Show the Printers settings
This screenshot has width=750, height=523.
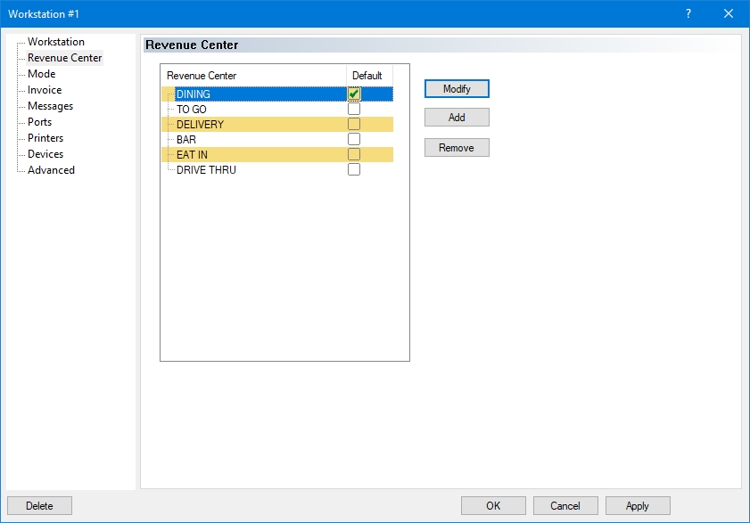point(45,138)
